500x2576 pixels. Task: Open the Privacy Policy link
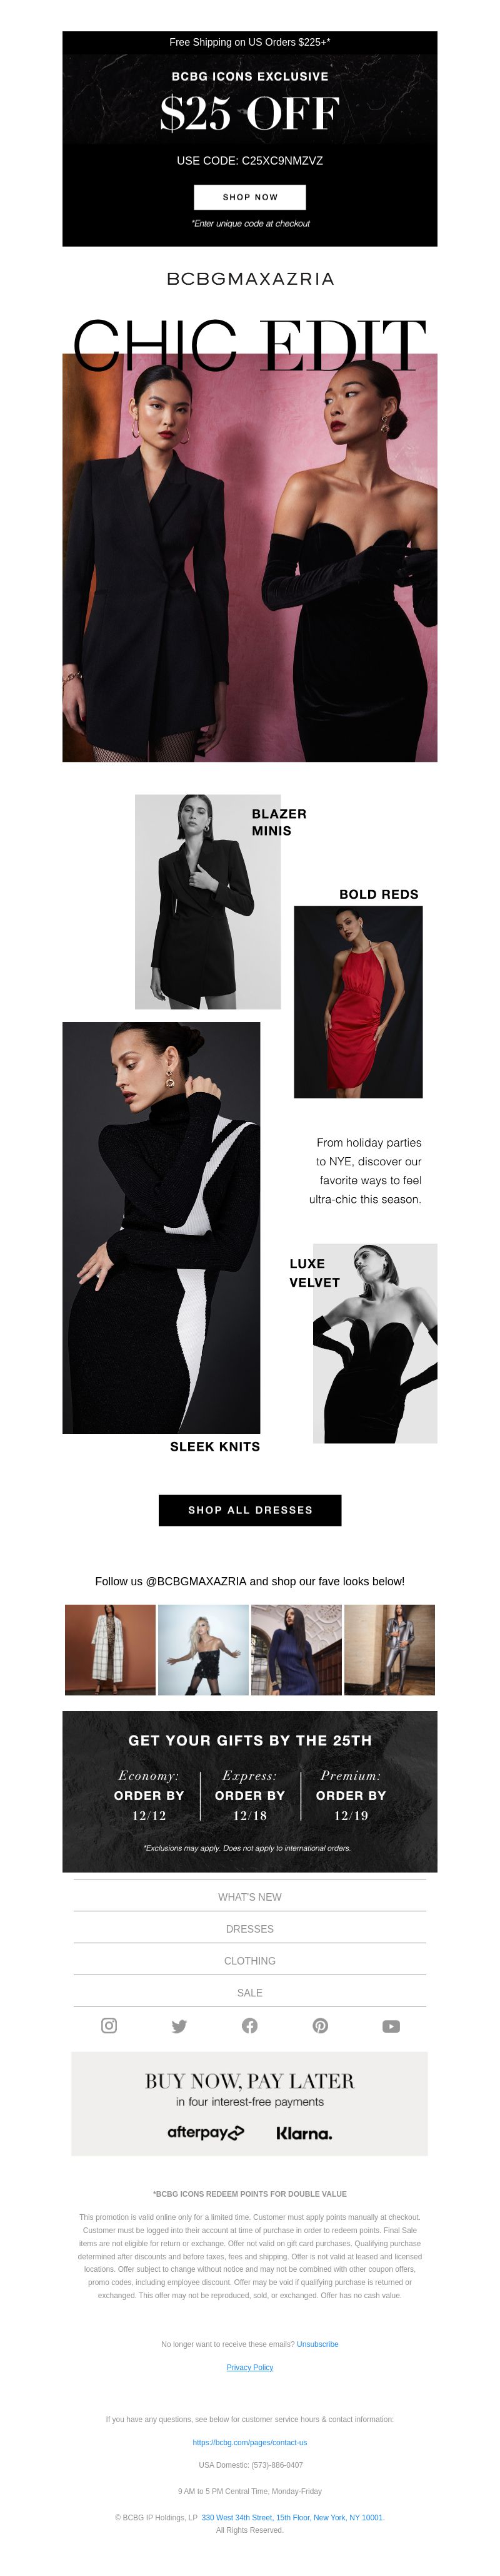click(x=249, y=2367)
